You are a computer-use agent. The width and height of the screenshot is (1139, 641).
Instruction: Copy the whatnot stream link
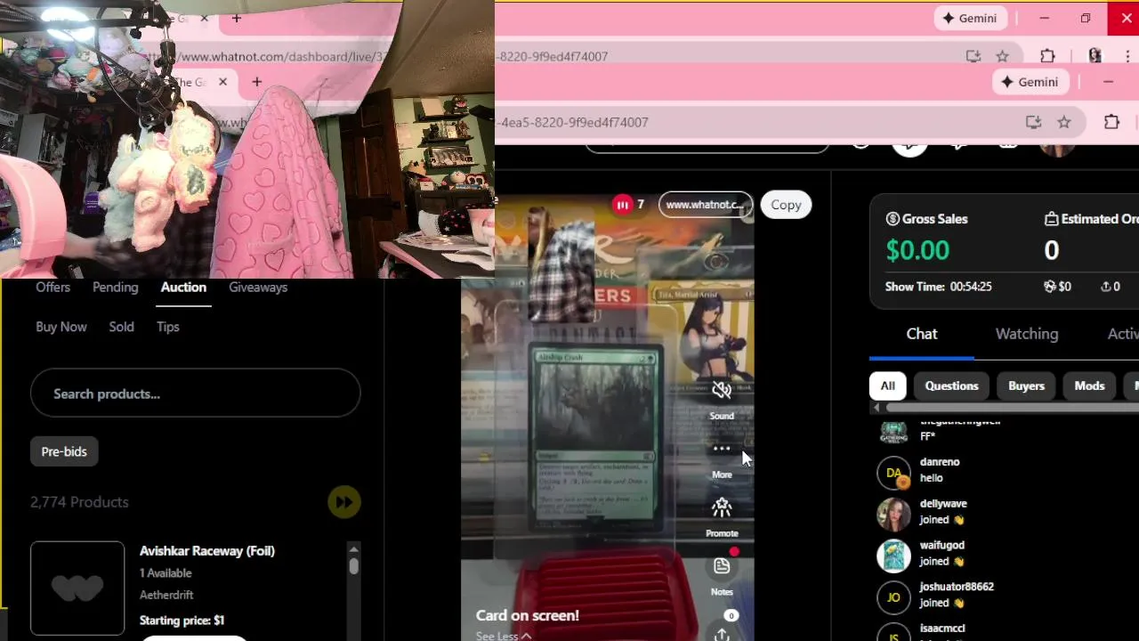[786, 205]
